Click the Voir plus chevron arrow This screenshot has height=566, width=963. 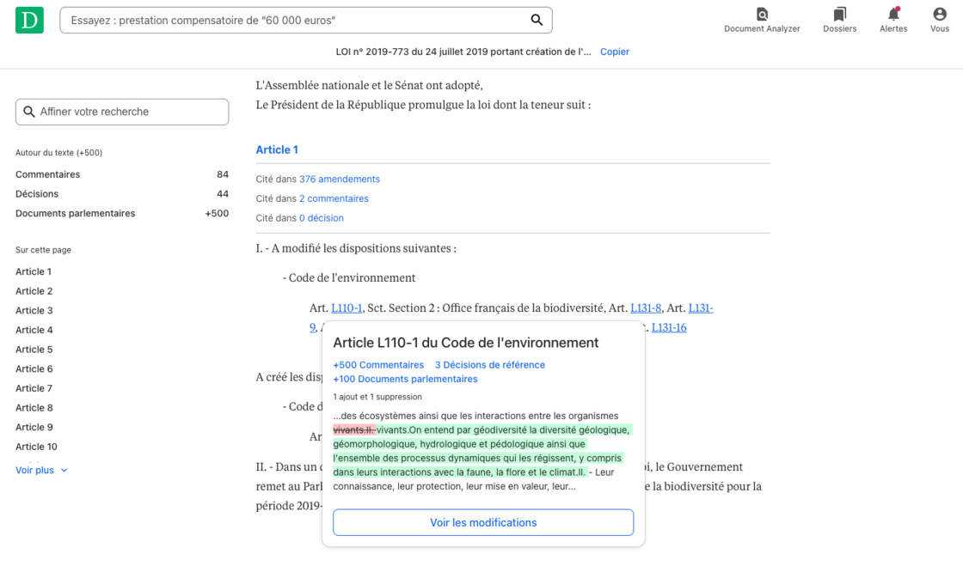[x=64, y=471]
